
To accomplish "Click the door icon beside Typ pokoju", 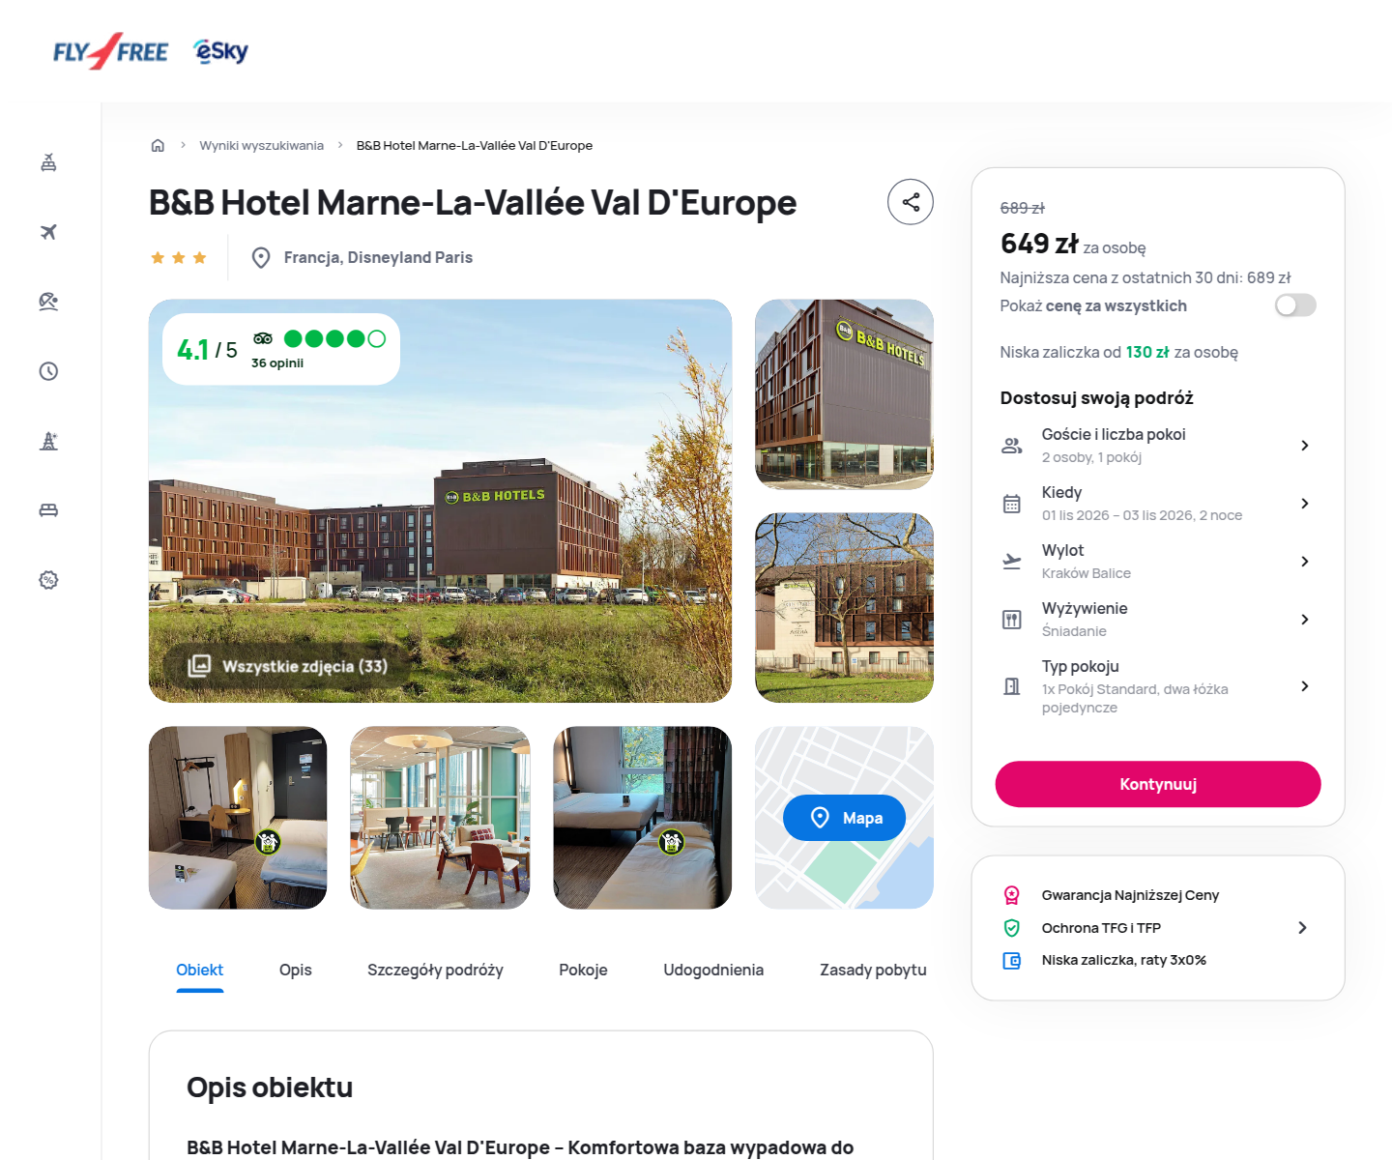I will (1012, 686).
